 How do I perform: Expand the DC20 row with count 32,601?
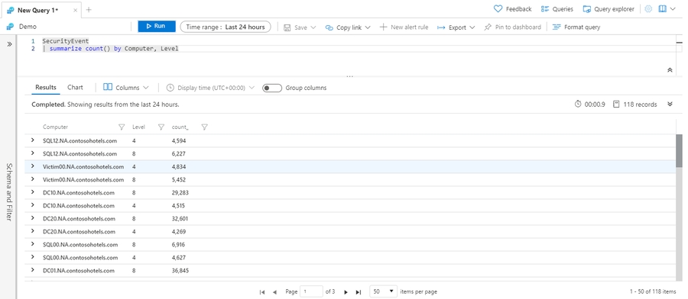pos(32,218)
